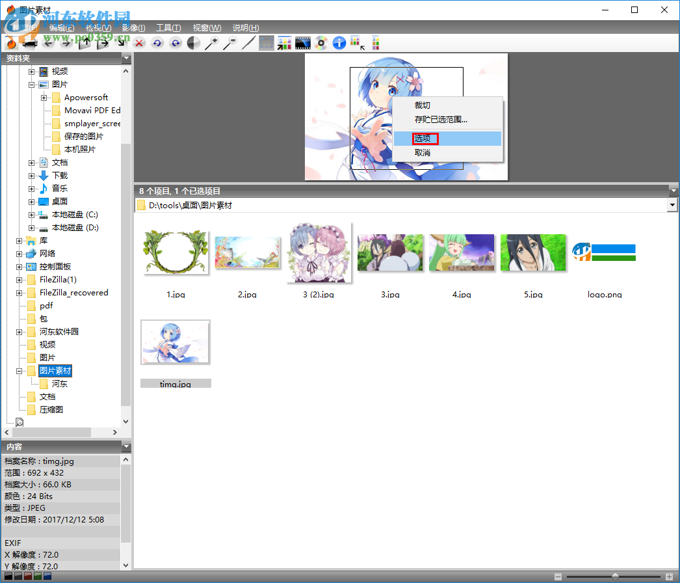
Task: Click the folder up-arrow toolbar icon
Action: click(85, 43)
